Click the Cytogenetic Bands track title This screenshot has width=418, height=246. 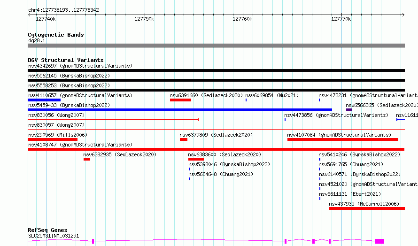click(56, 35)
